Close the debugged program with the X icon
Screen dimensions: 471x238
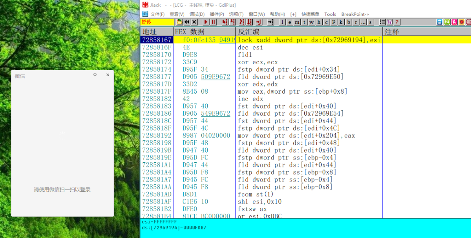[194, 22]
